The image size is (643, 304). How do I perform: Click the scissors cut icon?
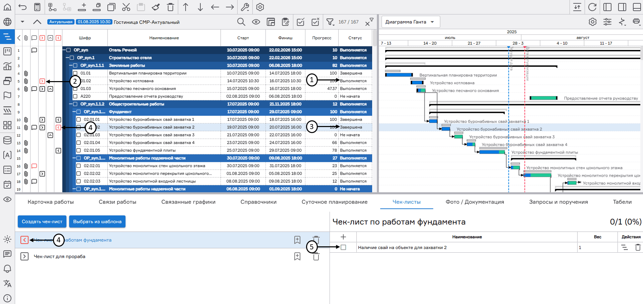pyautogui.click(x=126, y=7)
